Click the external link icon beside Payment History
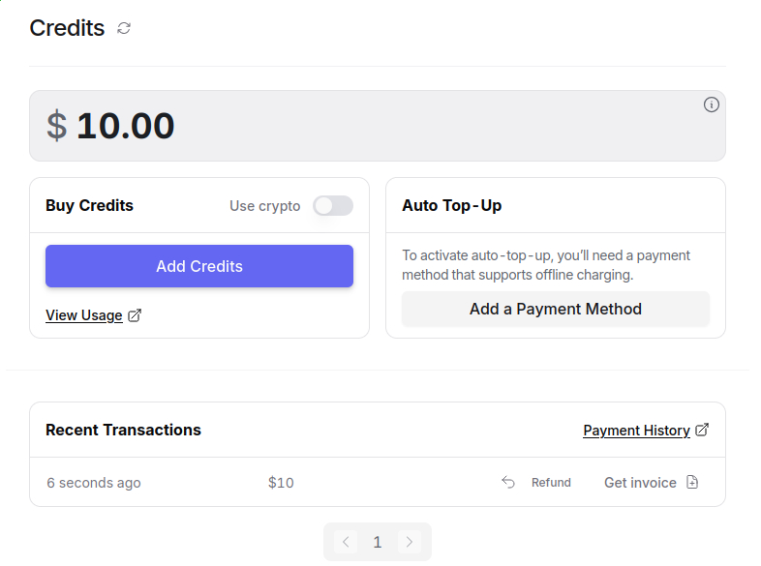761x566 pixels. 702,430
